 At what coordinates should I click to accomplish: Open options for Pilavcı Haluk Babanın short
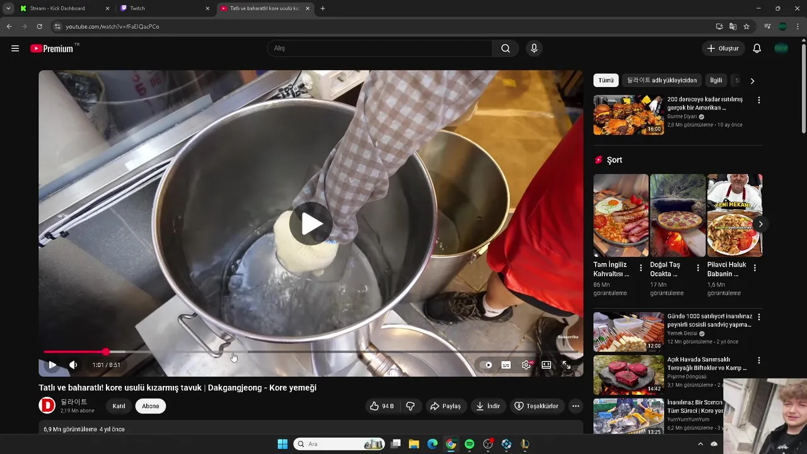pyautogui.click(x=755, y=268)
